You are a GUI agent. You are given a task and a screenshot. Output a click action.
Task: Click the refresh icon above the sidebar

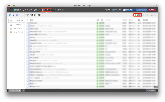click(x=10, y=15)
